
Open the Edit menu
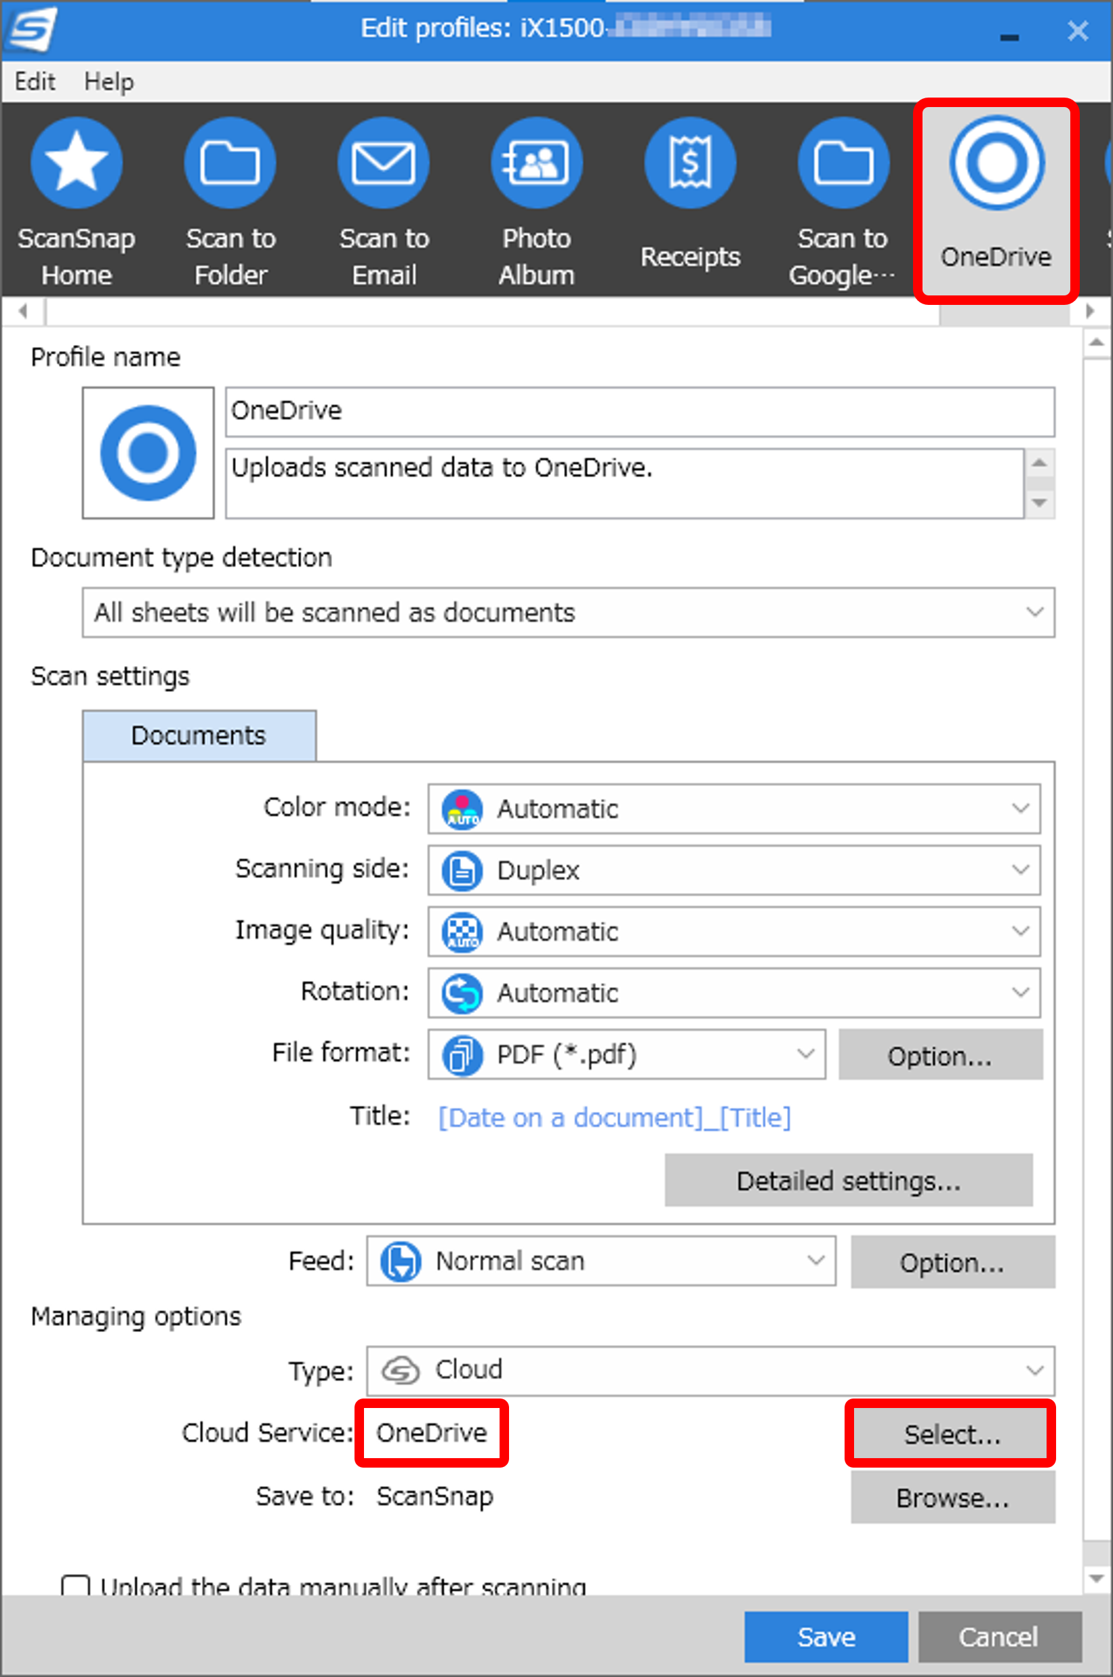tap(35, 81)
